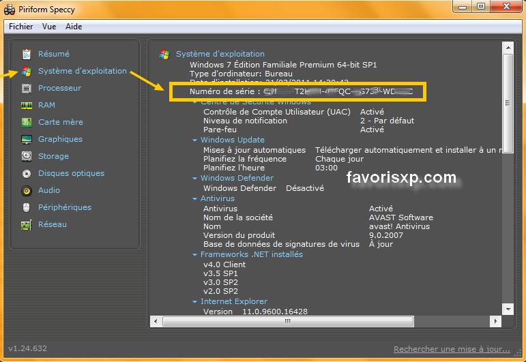Click the Graphiques monitor icon
Screen dimensions: 526x362
pyautogui.click(x=27, y=139)
